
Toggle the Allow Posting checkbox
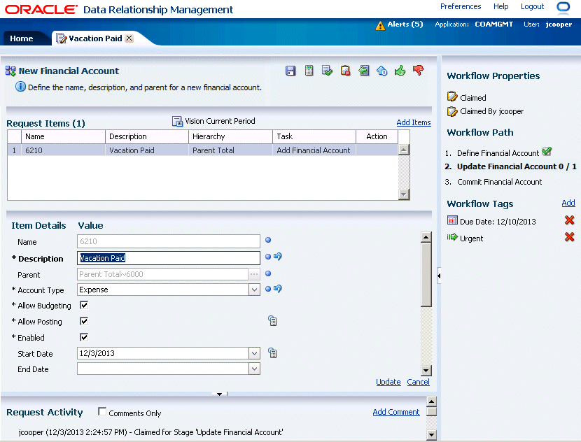(84, 321)
